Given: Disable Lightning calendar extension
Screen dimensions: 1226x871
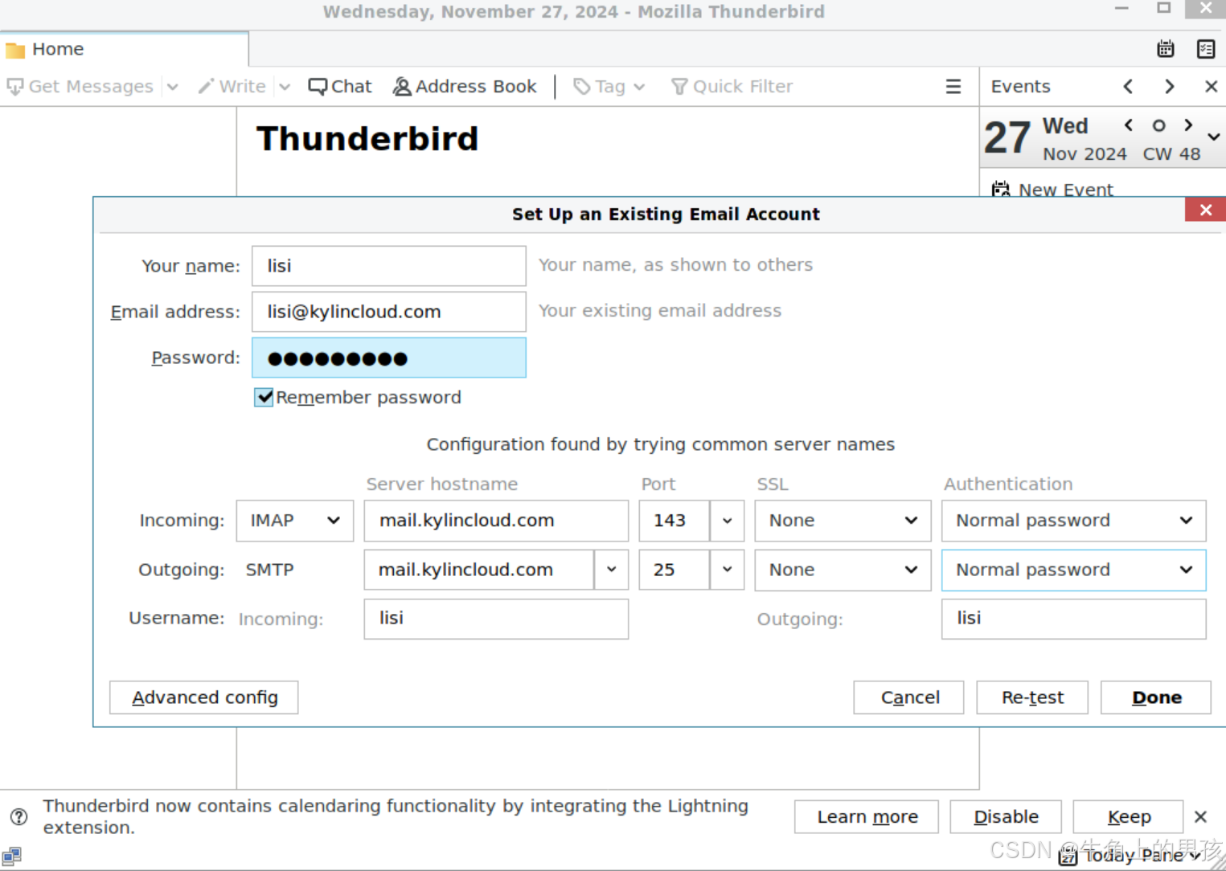Looking at the screenshot, I should tap(1006, 817).
